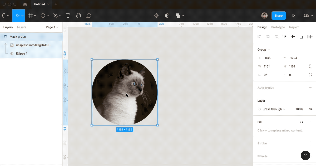Expand the Page 1 dropdown
This screenshot has width=316, height=166.
52,27
